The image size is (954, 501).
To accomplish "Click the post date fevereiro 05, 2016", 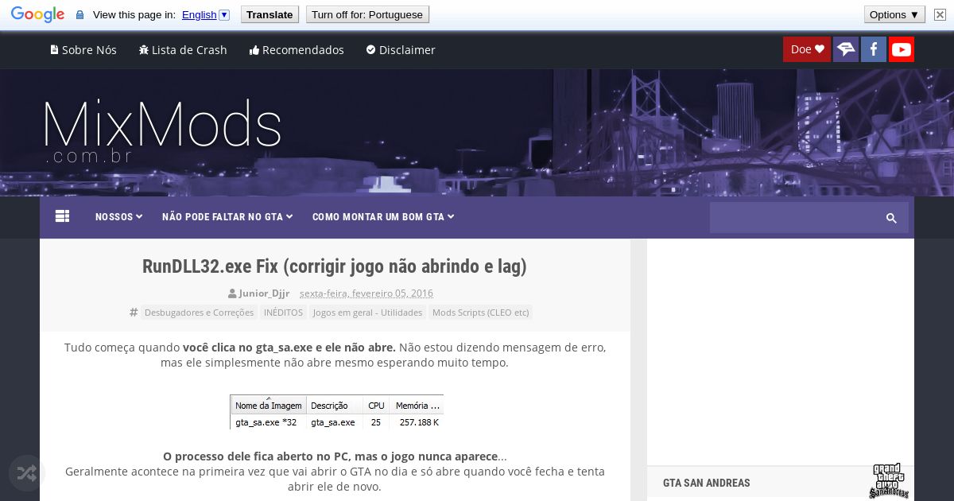I will pos(366,293).
